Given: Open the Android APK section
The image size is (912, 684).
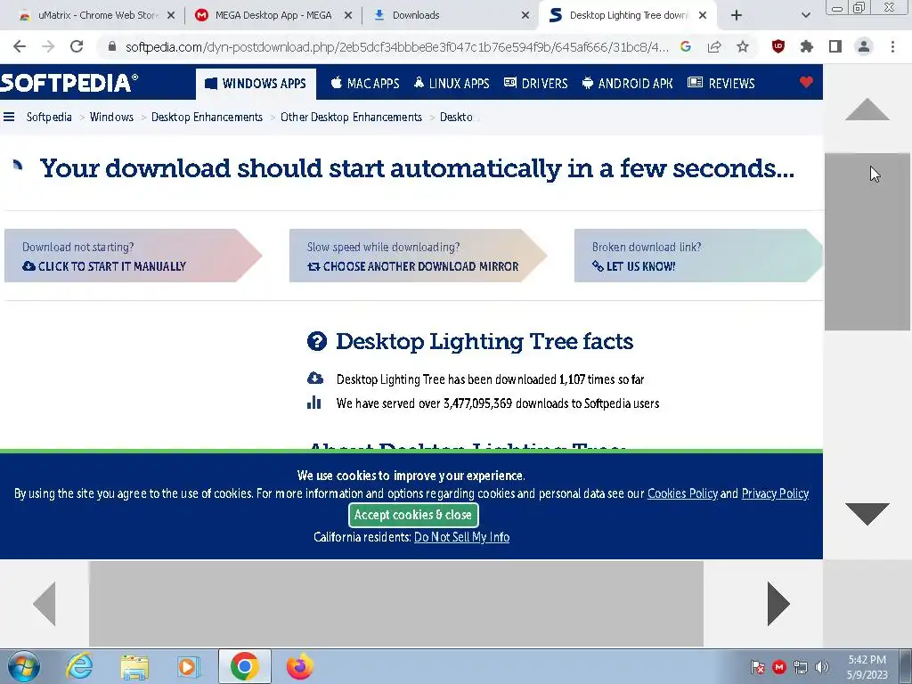Looking at the screenshot, I should (627, 83).
